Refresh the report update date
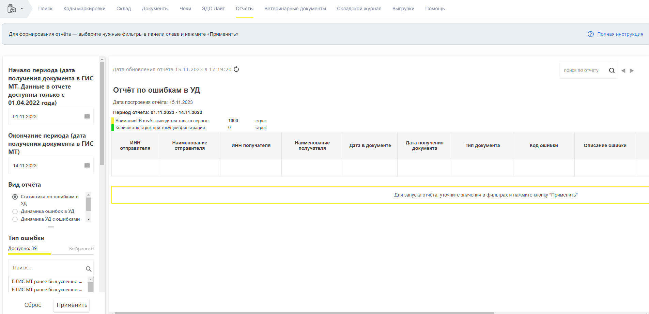 (236, 69)
